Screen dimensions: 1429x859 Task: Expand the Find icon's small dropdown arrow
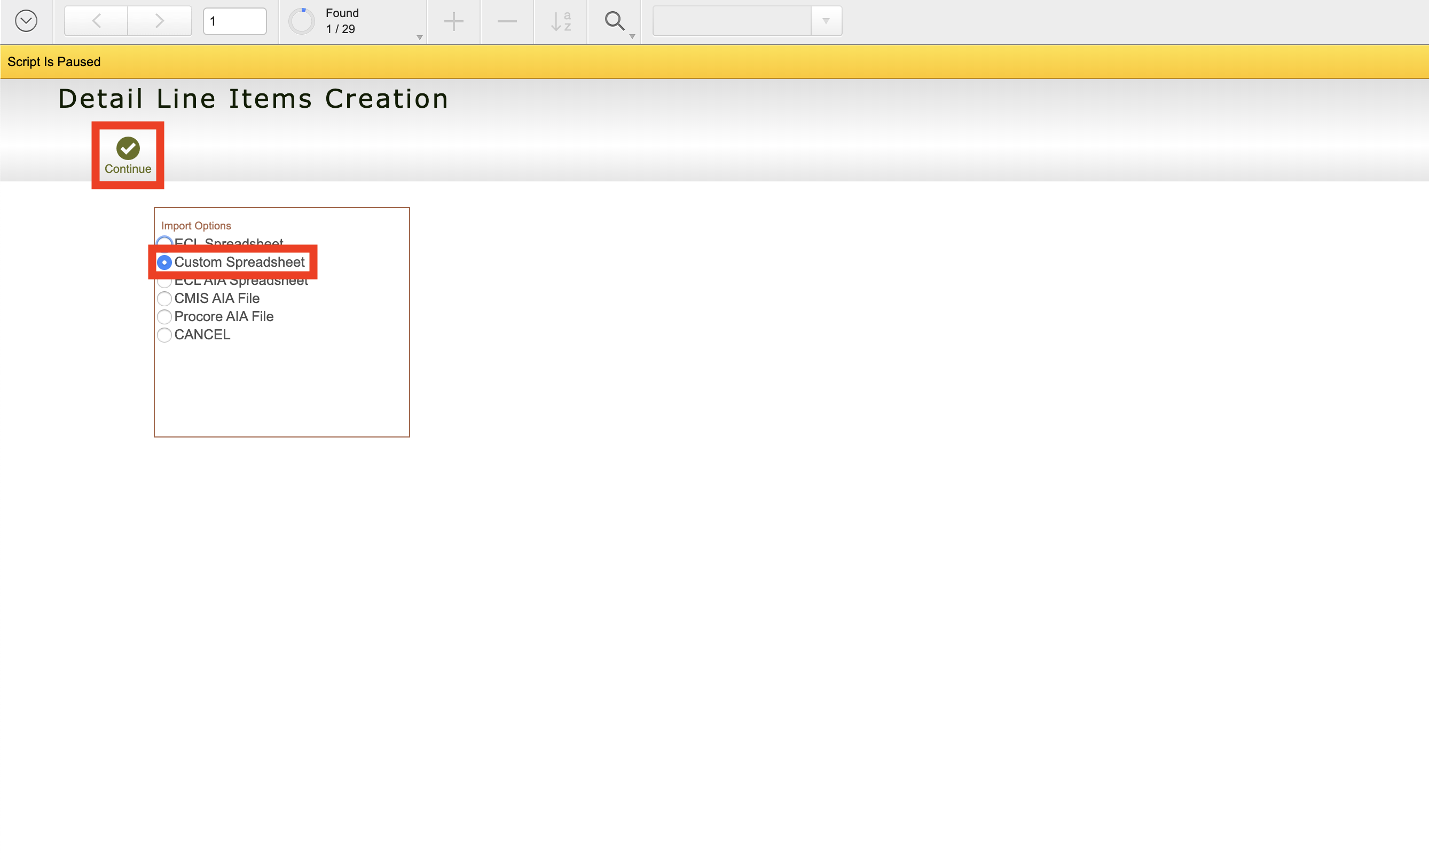(632, 36)
